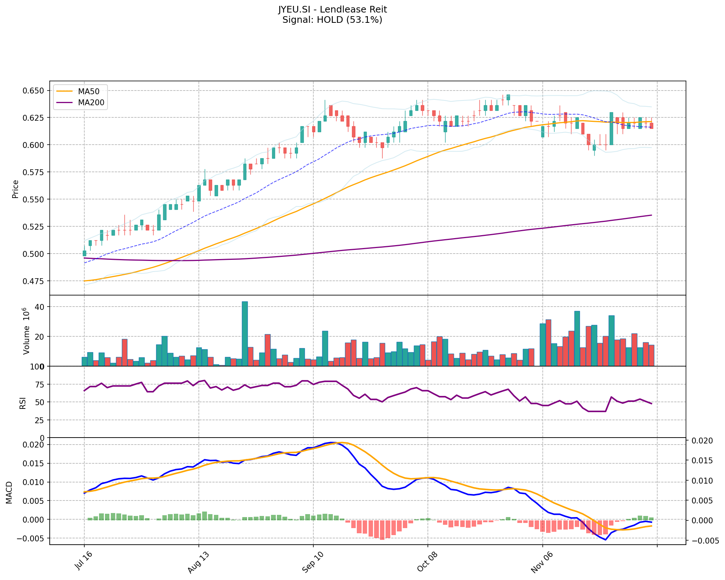Click the Price y-axis label

click(15, 189)
